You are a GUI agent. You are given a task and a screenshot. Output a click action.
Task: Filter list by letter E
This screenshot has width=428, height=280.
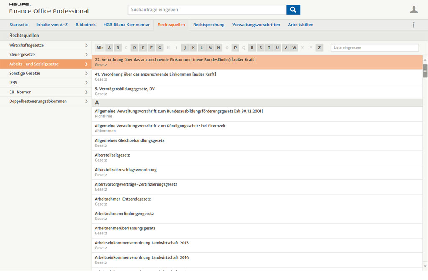point(143,48)
